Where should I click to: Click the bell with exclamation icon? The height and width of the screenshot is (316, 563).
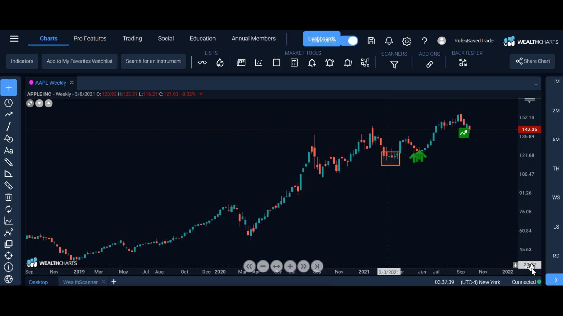coord(348,63)
